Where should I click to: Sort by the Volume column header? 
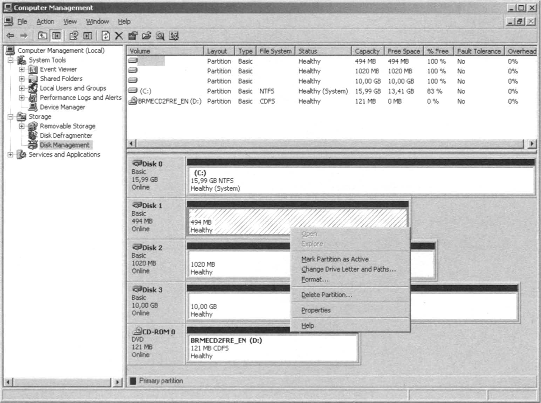pos(165,51)
